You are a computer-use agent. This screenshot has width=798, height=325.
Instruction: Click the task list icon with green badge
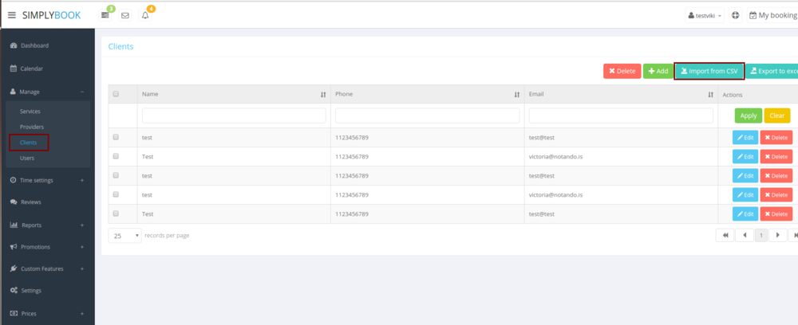(105, 15)
